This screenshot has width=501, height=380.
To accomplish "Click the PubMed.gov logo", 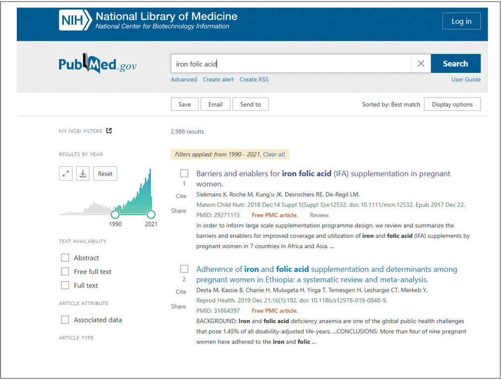I will (x=97, y=64).
